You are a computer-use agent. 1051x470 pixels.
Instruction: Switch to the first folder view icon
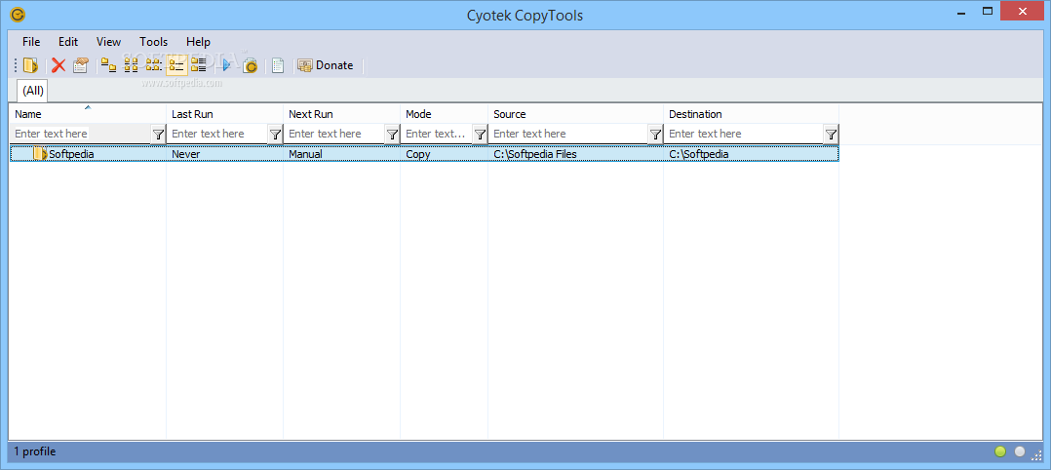(108, 65)
